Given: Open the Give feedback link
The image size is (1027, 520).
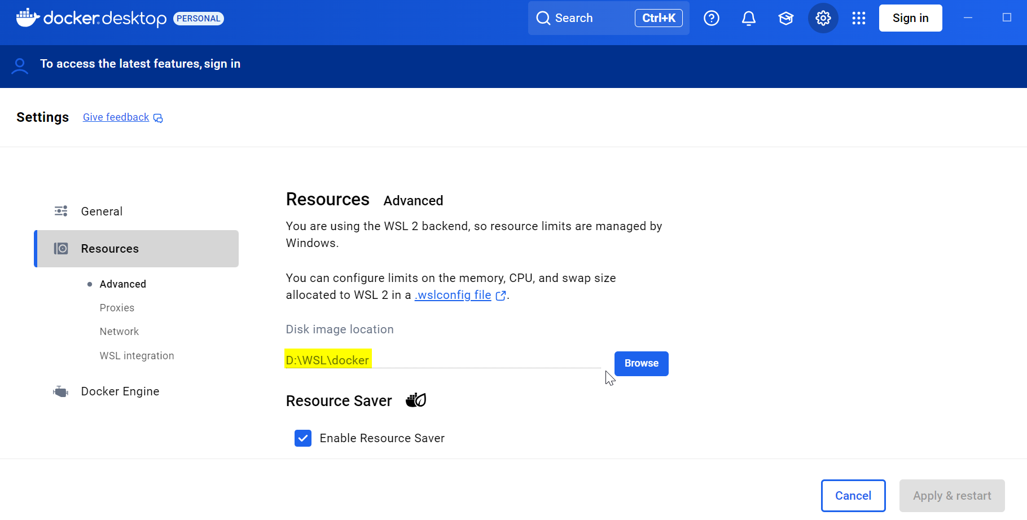Looking at the screenshot, I should pyautogui.click(x=116, y=117).
